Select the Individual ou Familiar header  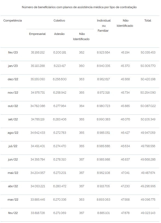[x=104, y=25]
